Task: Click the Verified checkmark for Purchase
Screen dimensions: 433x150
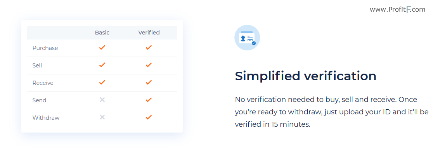Action: (149, 47)
